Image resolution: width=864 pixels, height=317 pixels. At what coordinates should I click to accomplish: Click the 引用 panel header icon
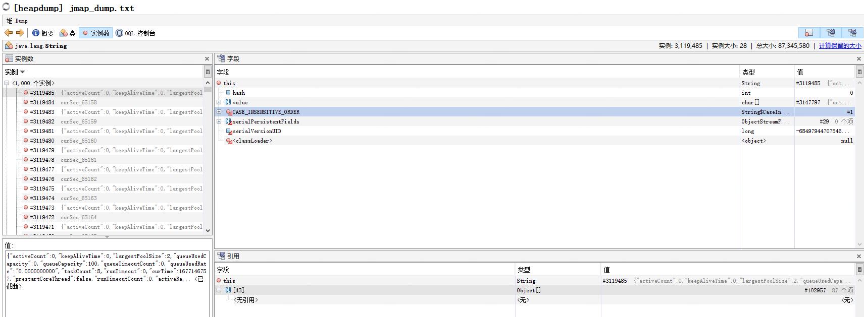click(221, 256)
